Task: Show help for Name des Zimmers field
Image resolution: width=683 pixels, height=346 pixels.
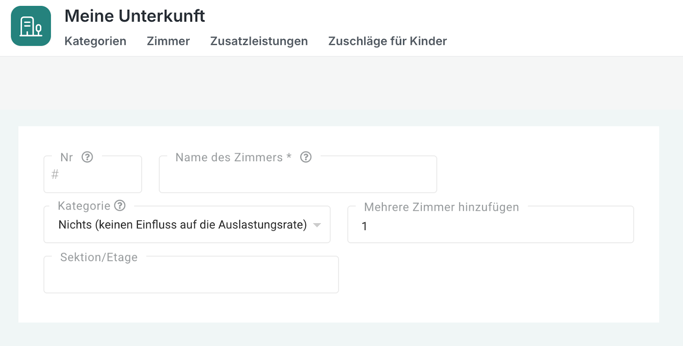Action: (x=306, y=157)
